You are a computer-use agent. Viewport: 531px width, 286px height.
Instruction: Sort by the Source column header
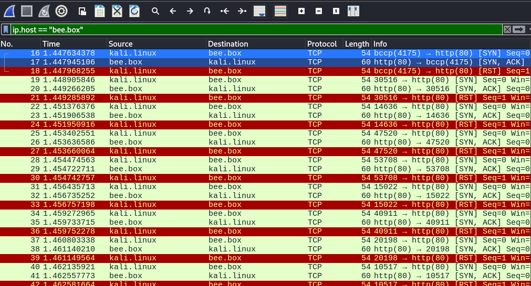(157, 44)
